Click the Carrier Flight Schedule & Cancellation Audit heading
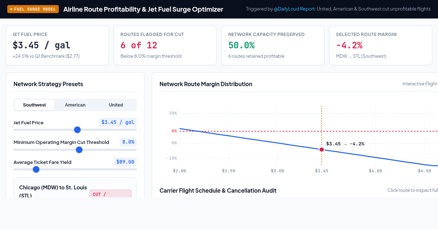 pos(218,190)
